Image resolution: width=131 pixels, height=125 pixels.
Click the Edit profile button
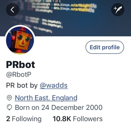105,47
